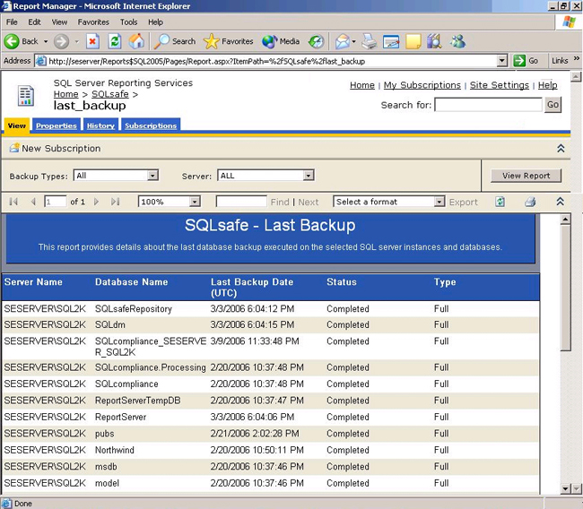Screen dimensions: 583x509
Task: Click the View Report button
Action: coord(526,176)
